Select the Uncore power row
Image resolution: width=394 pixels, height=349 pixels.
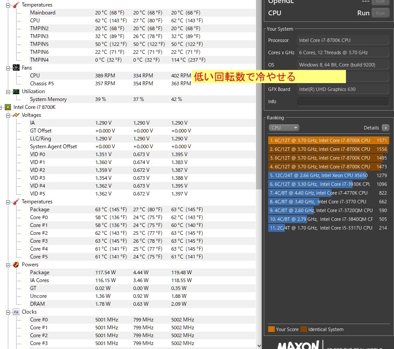(x=142, y=296)
